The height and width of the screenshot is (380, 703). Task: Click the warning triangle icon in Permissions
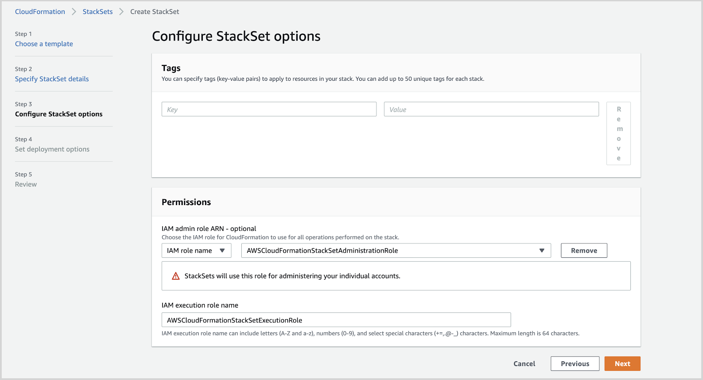coord(175,275)
